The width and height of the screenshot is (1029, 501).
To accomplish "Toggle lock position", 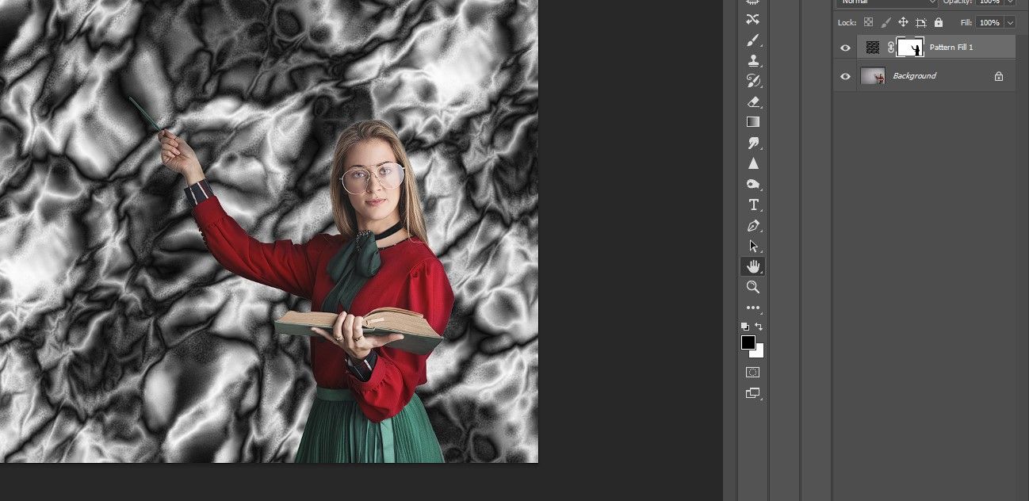I will tap(903, 23).
